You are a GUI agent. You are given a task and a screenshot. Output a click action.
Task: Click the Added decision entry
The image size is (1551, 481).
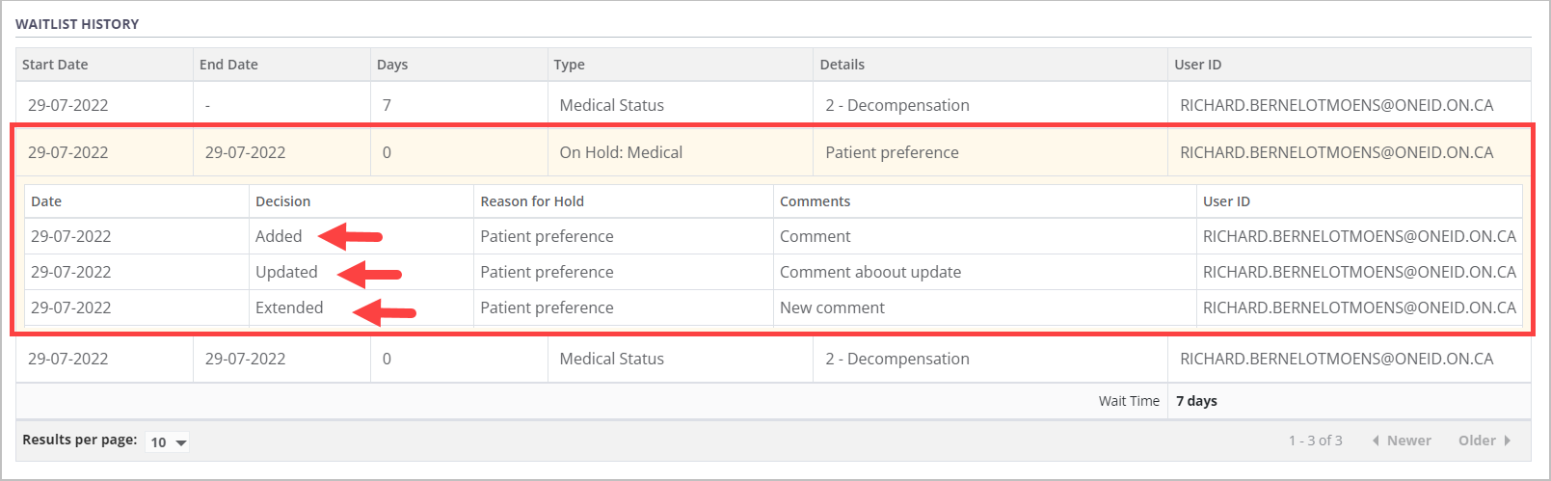point(279,236)
